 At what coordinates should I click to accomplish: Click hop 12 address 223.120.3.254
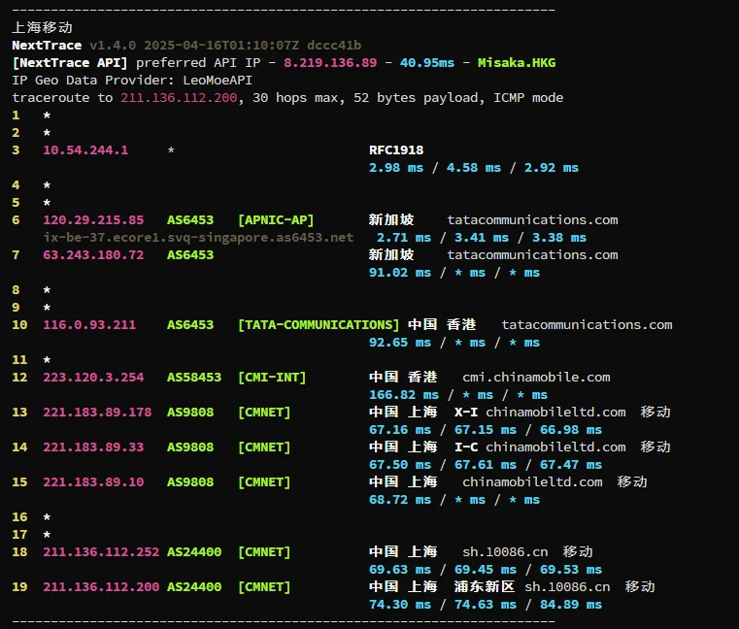click(x=93, y=378)
